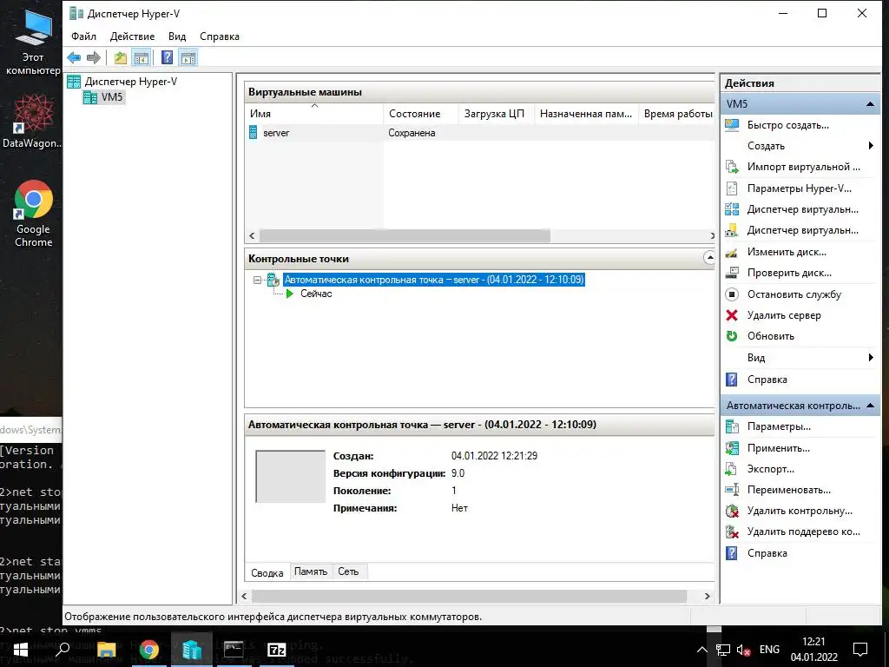
Task: Show hidden tray icons chevron
Action: point(701,650)
